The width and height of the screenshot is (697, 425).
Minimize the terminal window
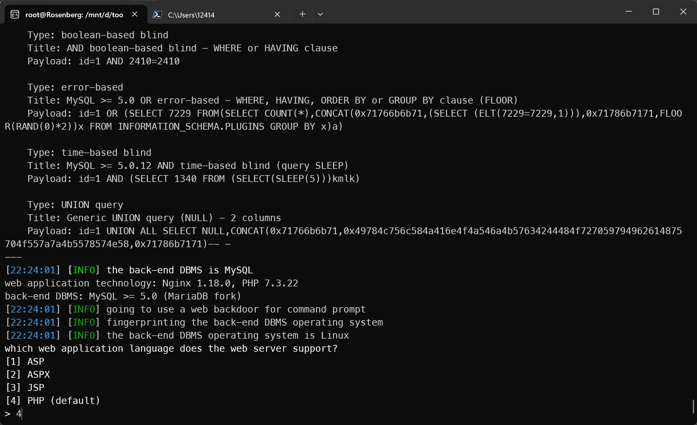click(x=629, y=12)
